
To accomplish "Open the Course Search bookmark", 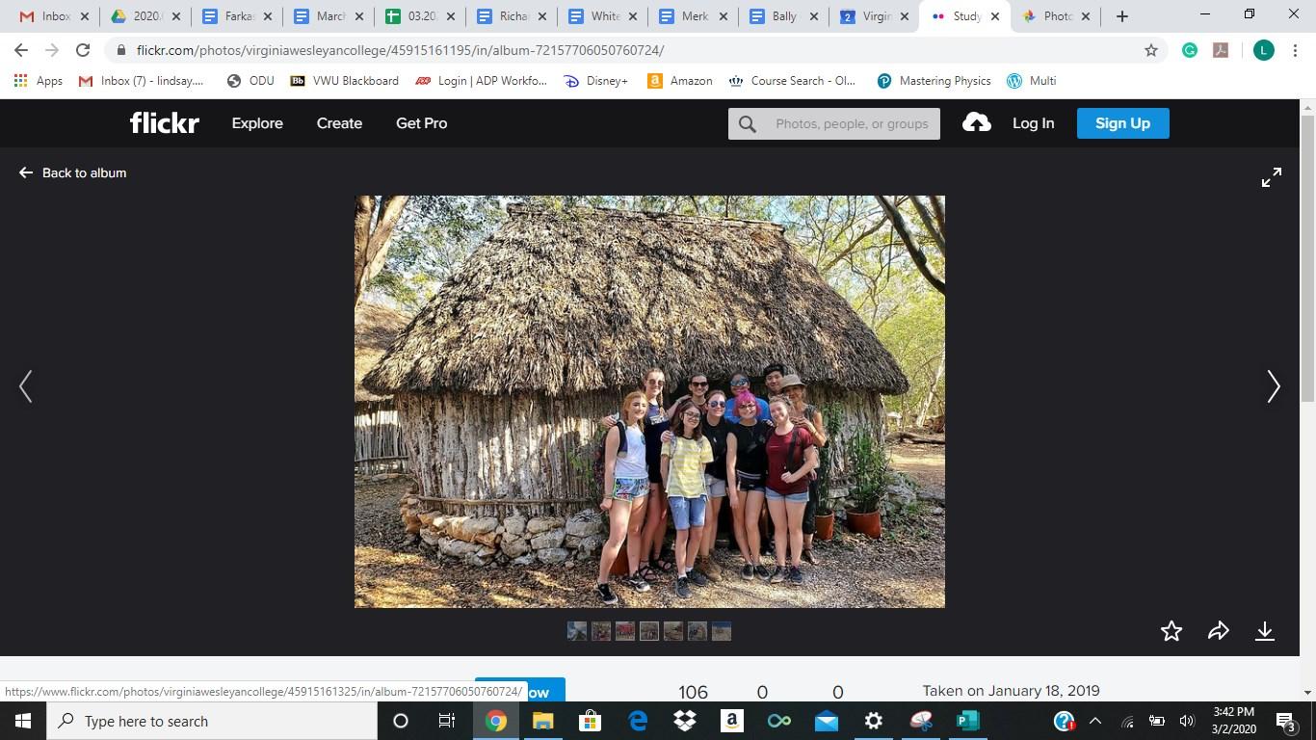I will pos(792,81).
